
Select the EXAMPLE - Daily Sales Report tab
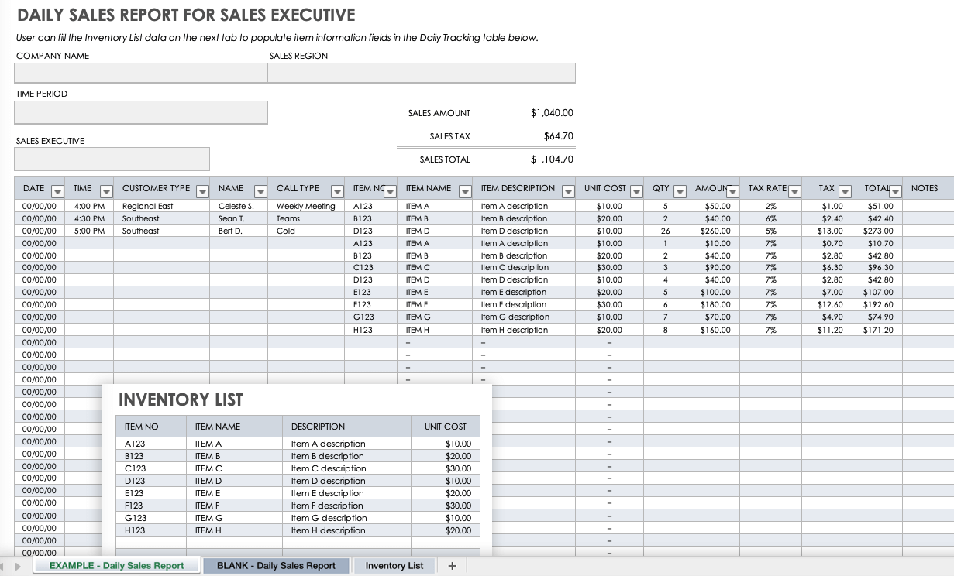coord(116,566)
